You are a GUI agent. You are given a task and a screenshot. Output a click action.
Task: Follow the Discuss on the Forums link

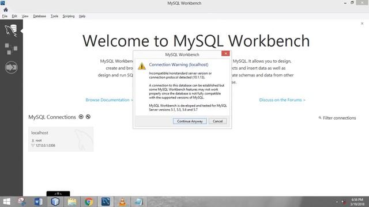[x=282, y=100]
